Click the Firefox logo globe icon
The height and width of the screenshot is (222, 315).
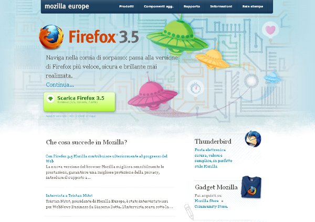coord(51,37)
